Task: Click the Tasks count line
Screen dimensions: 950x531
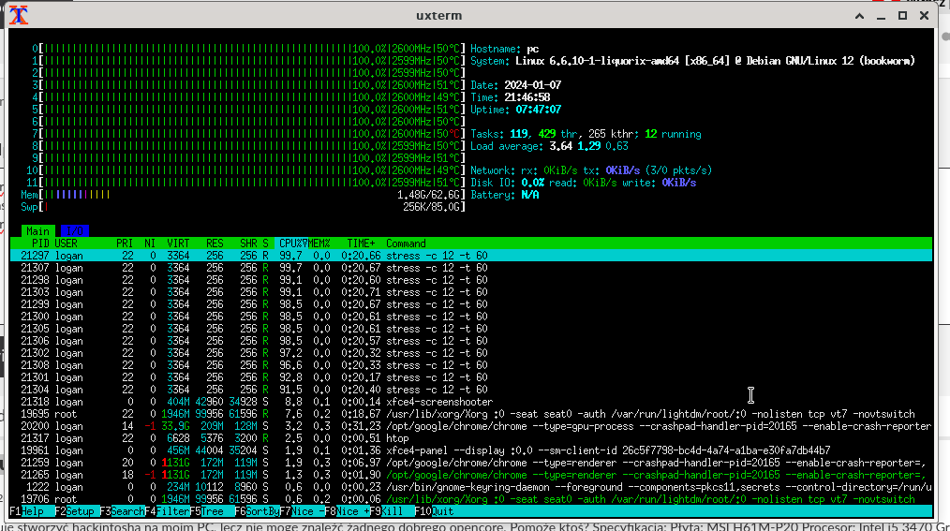Action: point(586,135)
